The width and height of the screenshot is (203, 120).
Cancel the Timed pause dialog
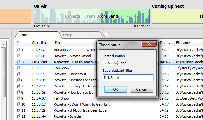pos(142,89)
